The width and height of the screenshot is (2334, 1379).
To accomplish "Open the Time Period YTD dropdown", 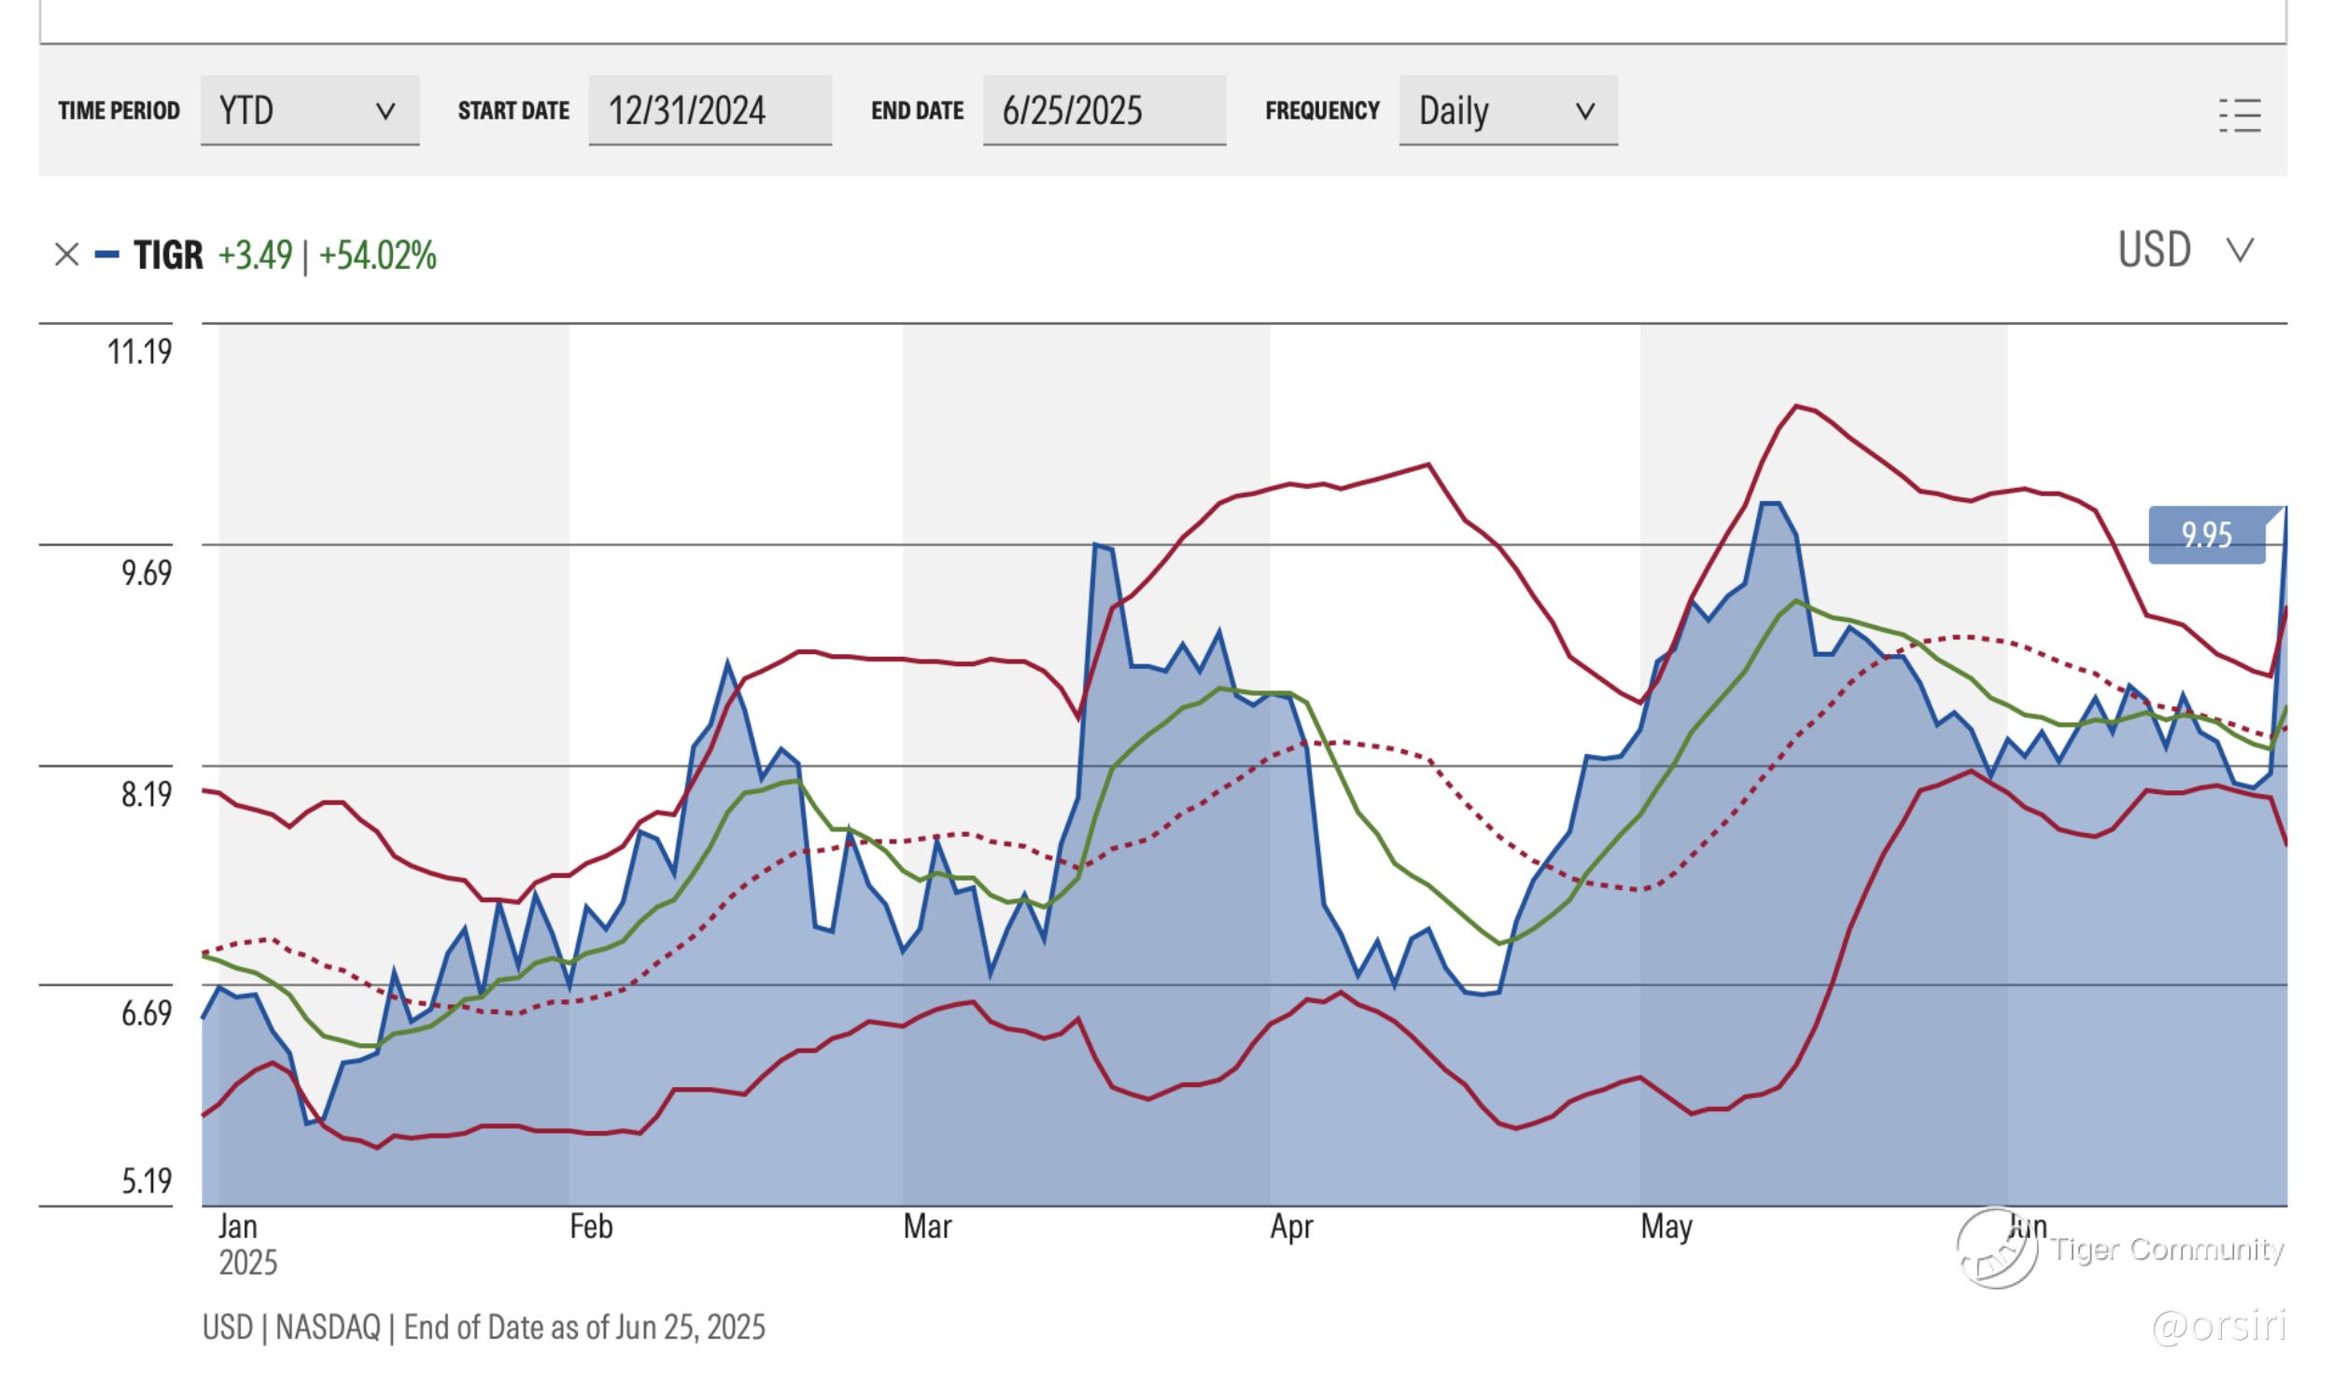I will tap(309, 111).
